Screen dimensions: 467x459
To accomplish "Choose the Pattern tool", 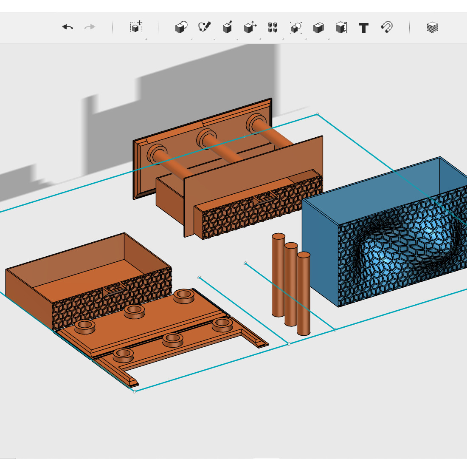I will coord(273,27).
